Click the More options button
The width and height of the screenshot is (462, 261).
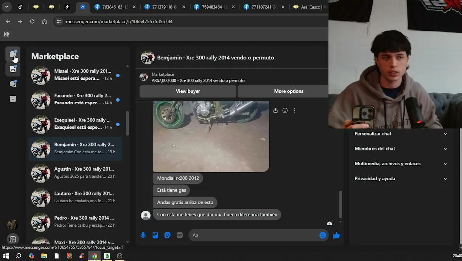click(288, 91)
